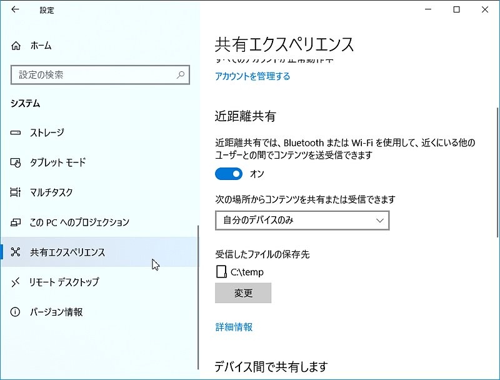
Task: Click the C:\temp save location icon
Action: 221,272
